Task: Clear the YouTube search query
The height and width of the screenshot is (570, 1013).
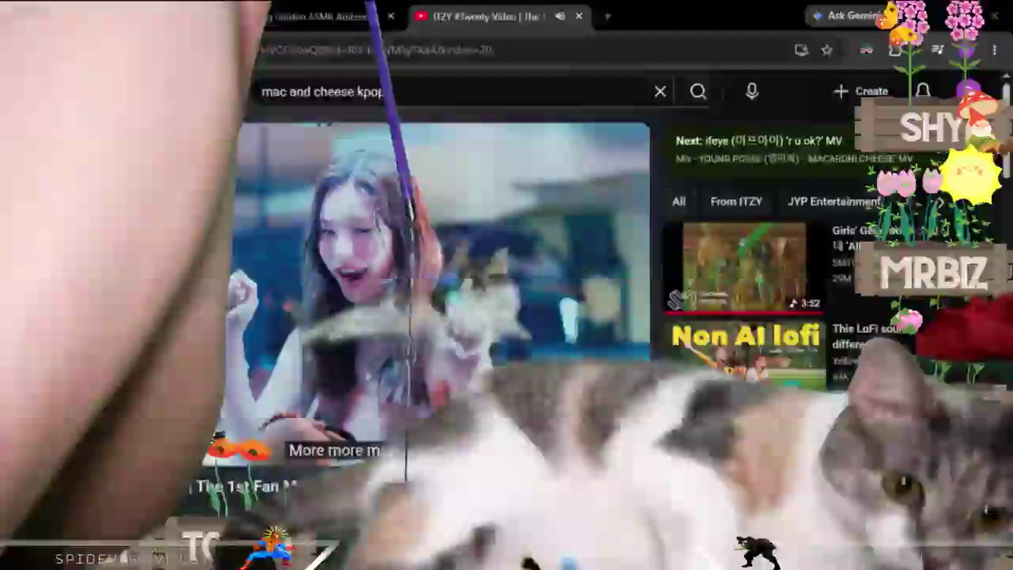Action: (x=660, y=92)
